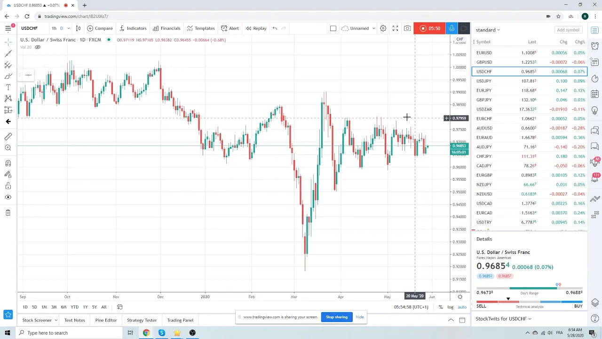Select EURUSD in the watchlist
The image size is (602, 339).
[x=529, y=53]
